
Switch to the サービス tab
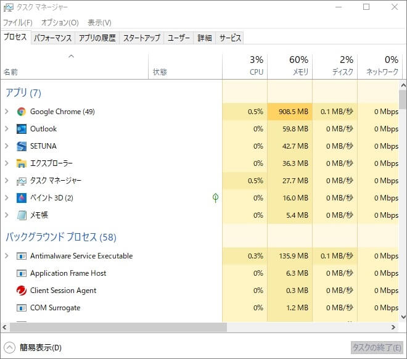pos(229,38)
